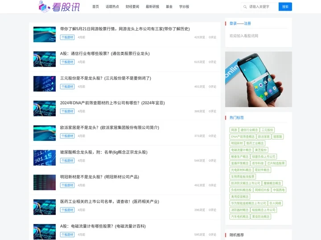Select the 密封件概念 hot tag
This screenshot has height=240, width=321.
coord(262,170)
